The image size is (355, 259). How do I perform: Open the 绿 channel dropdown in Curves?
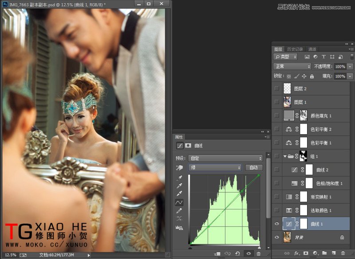click(x=214, y=167)
